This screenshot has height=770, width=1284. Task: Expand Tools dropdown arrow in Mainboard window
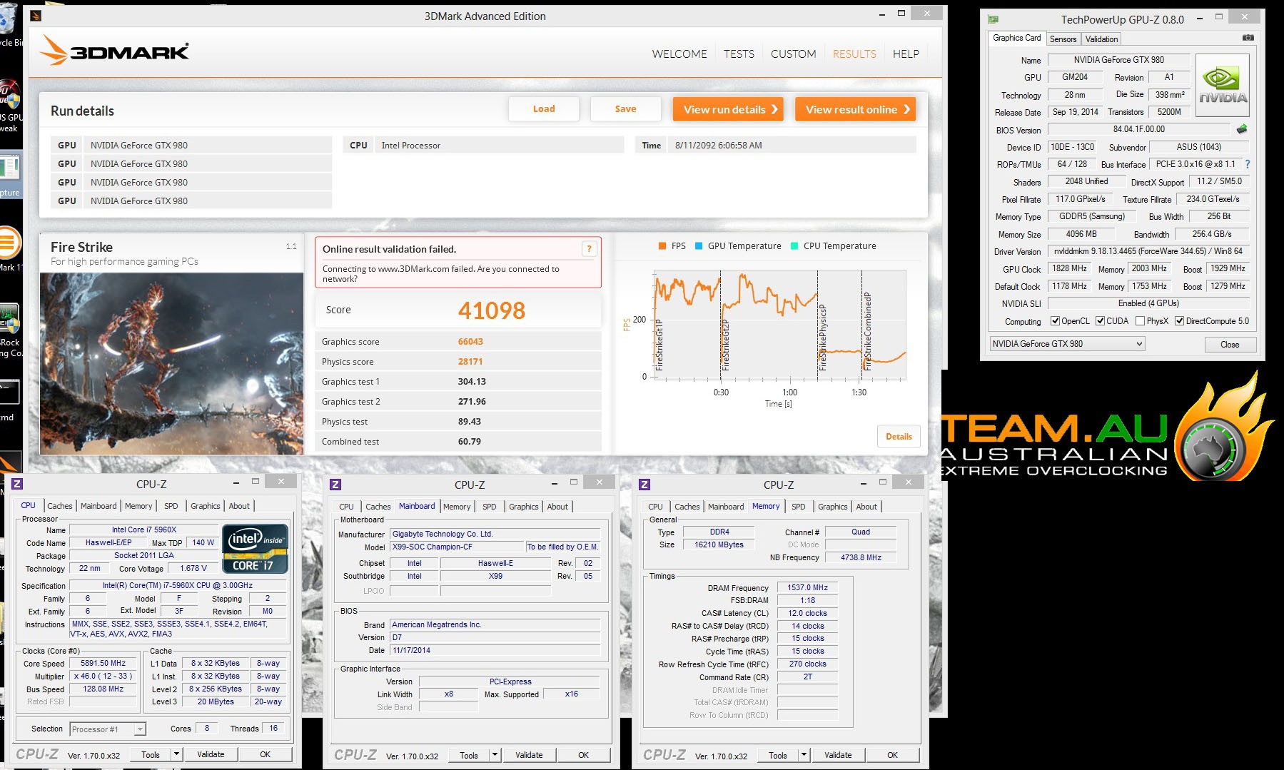495,754
